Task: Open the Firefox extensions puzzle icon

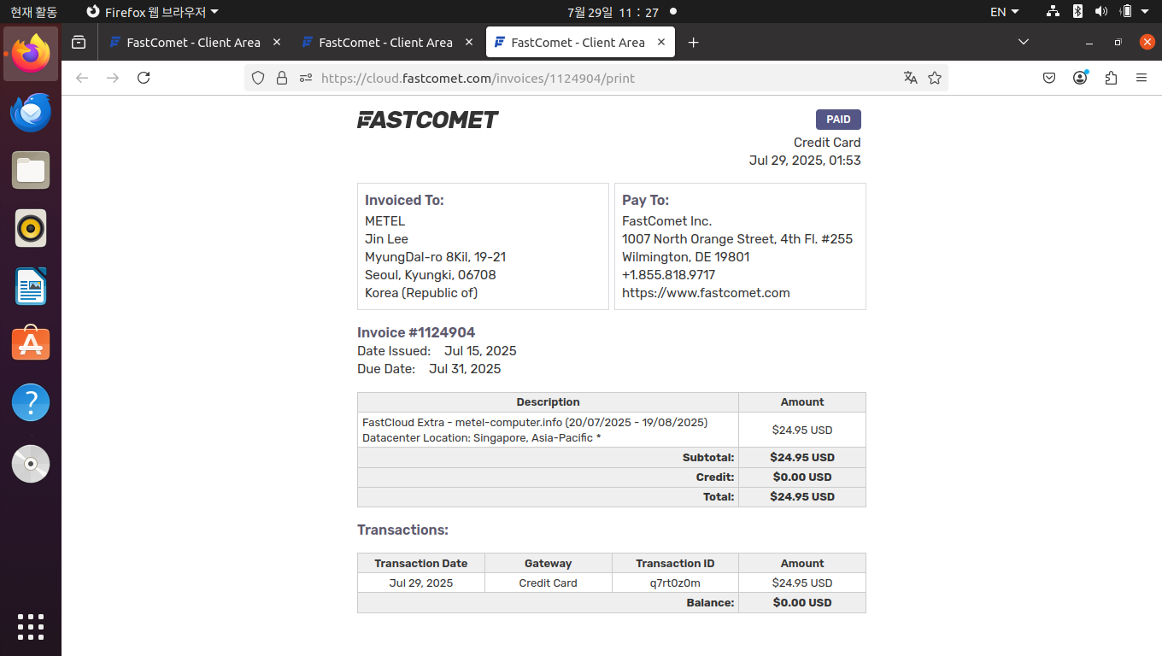Action: (x=1111, y=78)
